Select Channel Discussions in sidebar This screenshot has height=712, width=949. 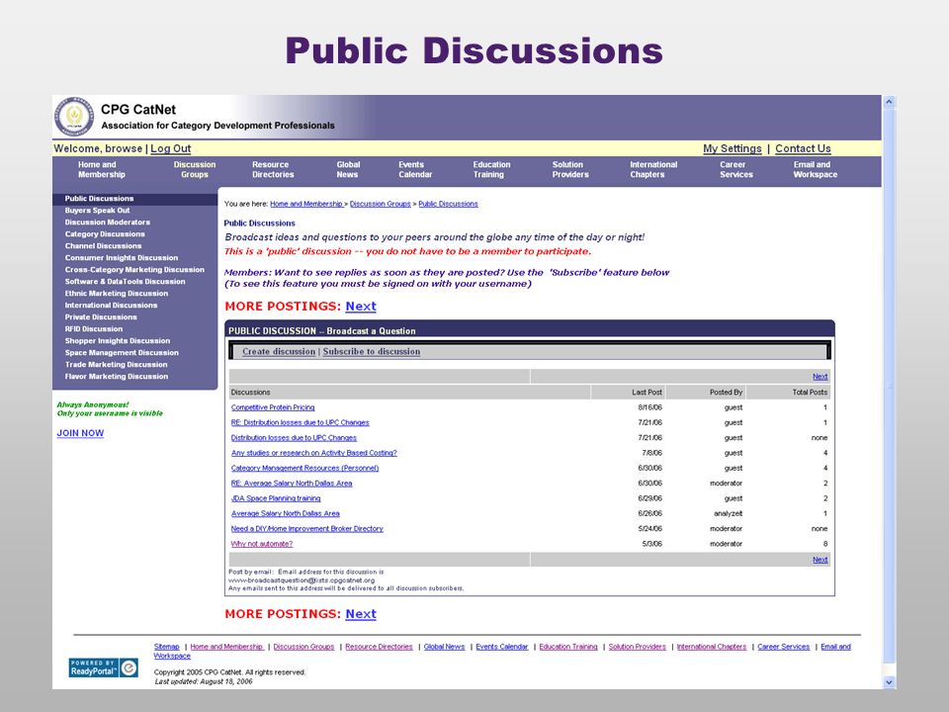coord(104,246)
